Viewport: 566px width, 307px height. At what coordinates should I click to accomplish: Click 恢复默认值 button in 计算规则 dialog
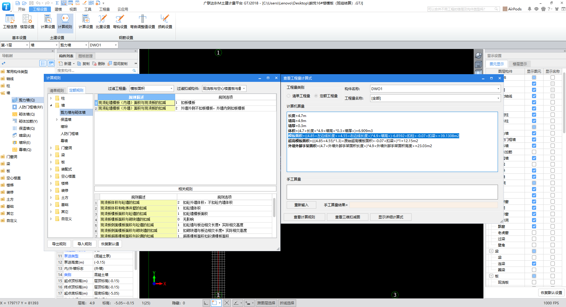tap(110, 244)
